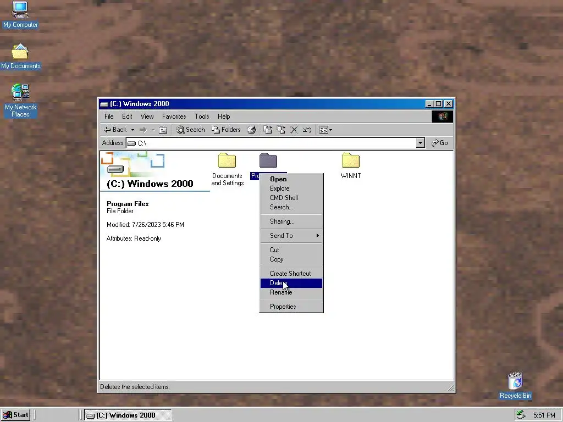Toggle the Folders pane button

point(226,130)
